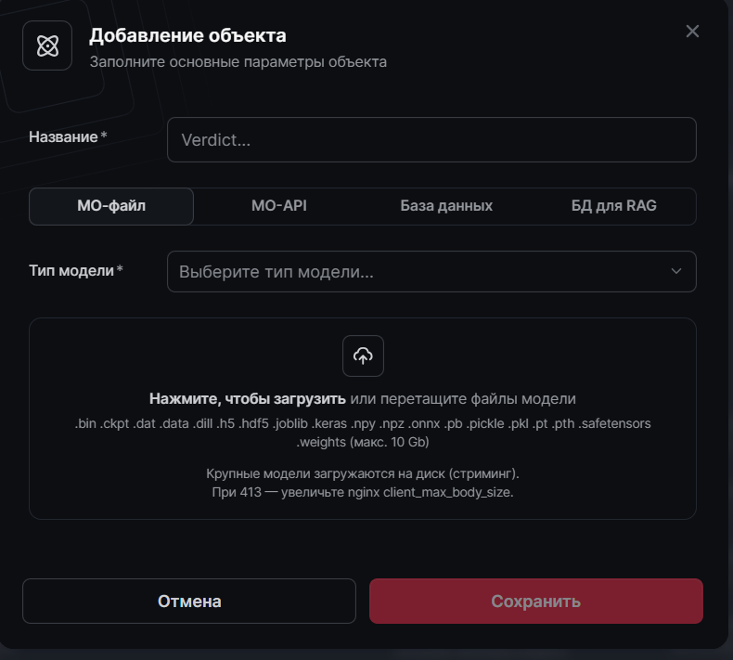Switch to the МО-API tab
This screenshot has height=660, width=733.
279,206
